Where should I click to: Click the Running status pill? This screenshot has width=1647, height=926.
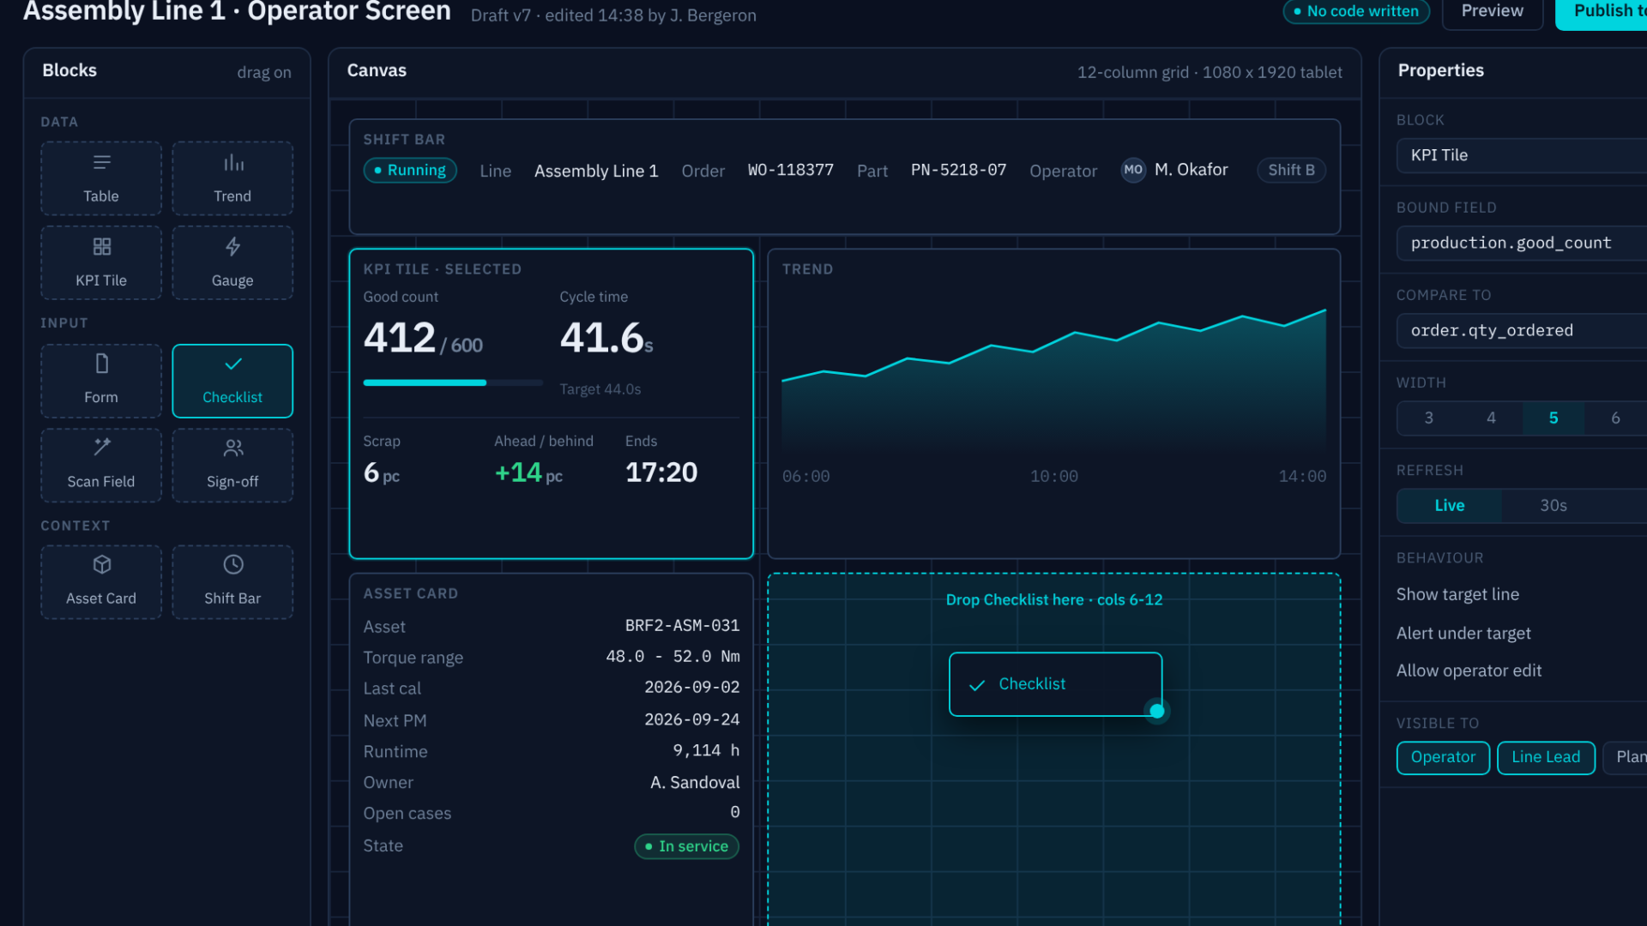(x=410, y=170)
